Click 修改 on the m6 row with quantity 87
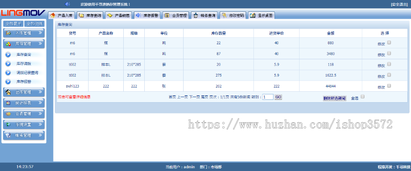 (x=381, y=55)
